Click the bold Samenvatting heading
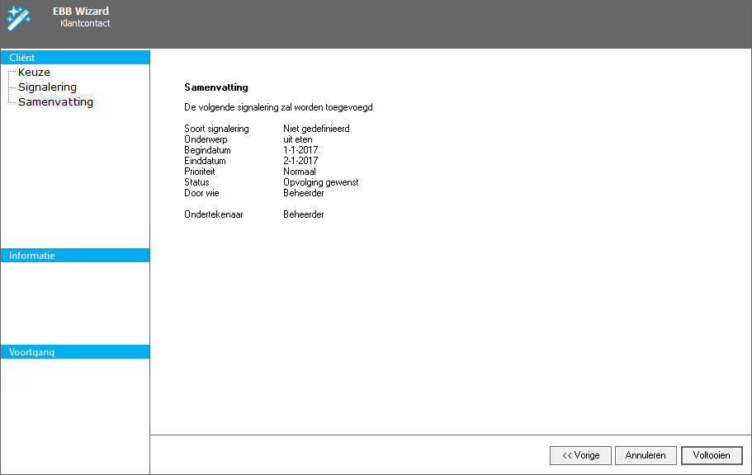The image size is (752, 475). tap(215, 87)
